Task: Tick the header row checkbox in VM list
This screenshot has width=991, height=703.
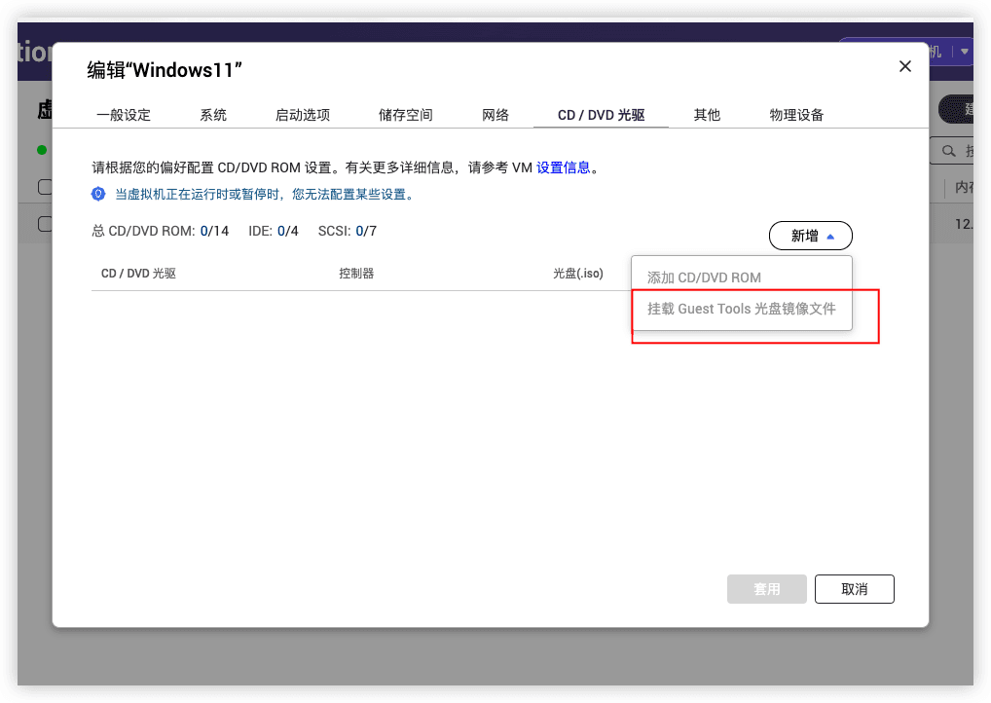Action: pyautogui.click(x=45, y=186)
